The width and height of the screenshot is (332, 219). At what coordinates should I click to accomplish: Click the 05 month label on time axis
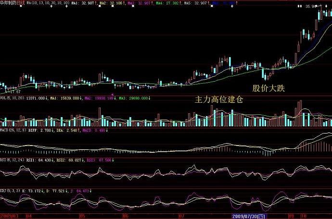pyautogui.click(x=82, y=216)
